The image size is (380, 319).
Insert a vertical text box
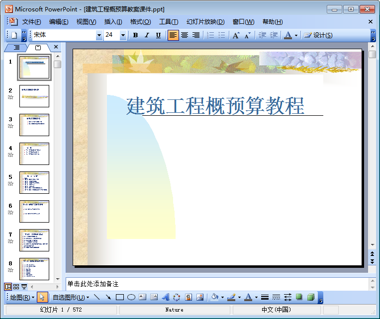coord(154,297)
